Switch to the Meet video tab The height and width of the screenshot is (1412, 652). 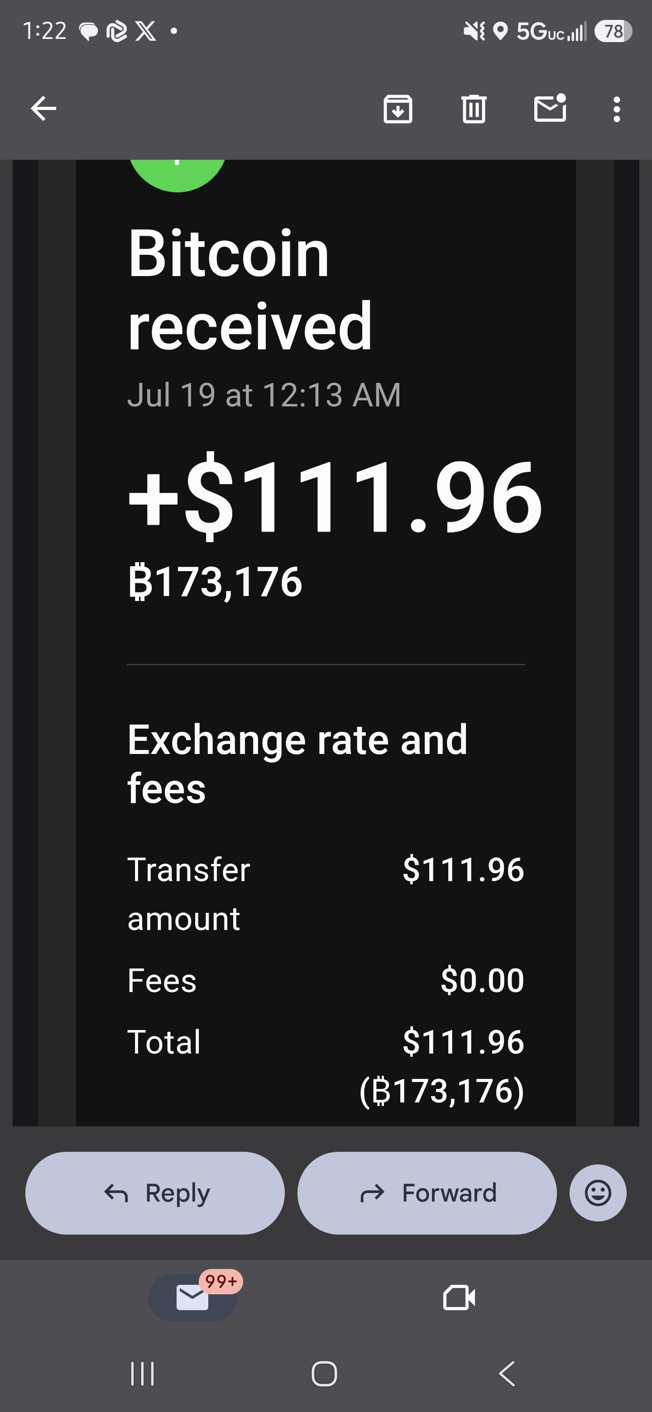[459, 1298]
